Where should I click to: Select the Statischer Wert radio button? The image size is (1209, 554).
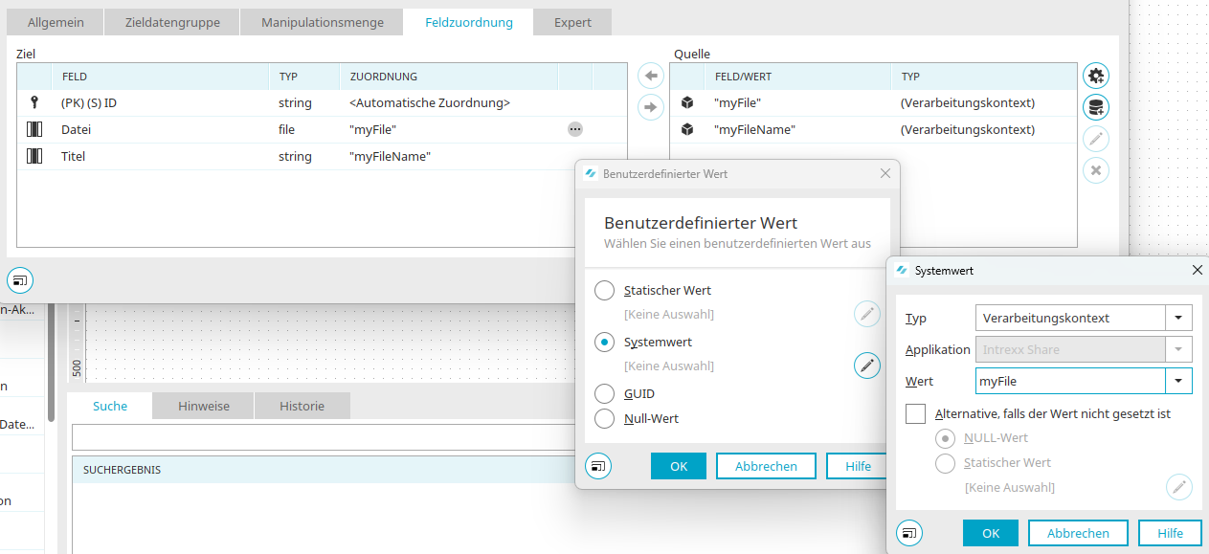coord(605,291)
